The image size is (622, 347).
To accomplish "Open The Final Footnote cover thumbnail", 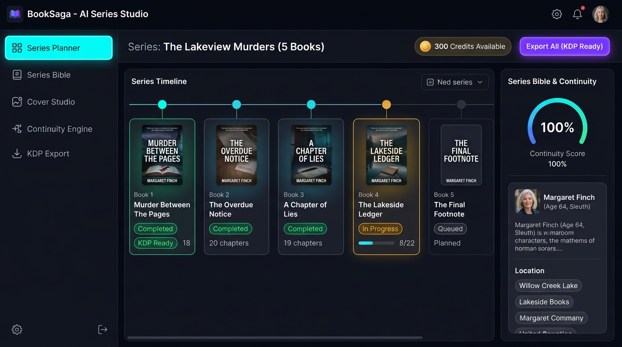I will click(x=461, y=155).
